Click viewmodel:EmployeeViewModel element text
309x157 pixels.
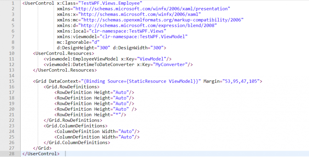(x=82, y=59)
